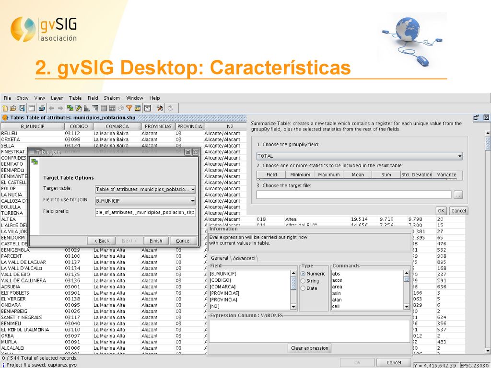
Task: Open the Target table dropdown
Action: 145,189
